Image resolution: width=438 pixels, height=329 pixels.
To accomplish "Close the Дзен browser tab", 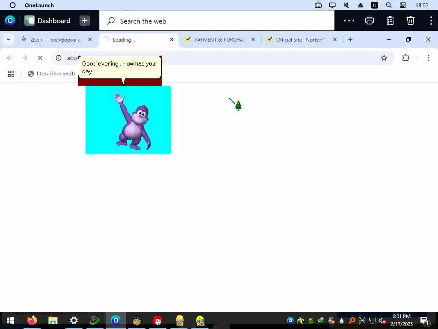I will [x=90, y=40].
